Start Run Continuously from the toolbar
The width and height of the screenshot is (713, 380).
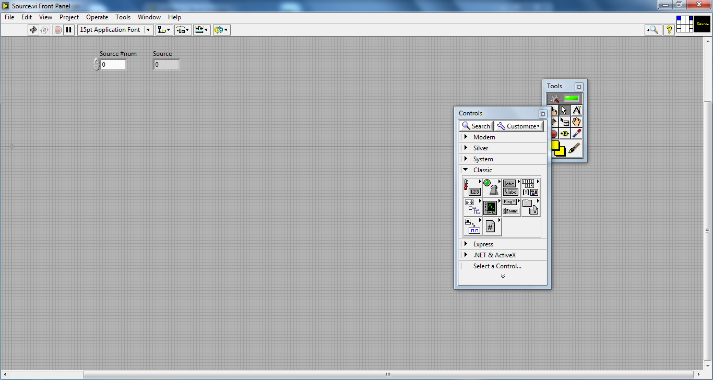pyautogui.click(x=45, y=30)
